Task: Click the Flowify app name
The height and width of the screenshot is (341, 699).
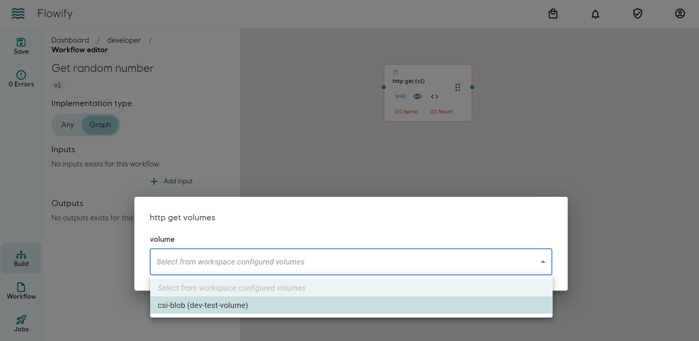Action: (x=55, y=14)
